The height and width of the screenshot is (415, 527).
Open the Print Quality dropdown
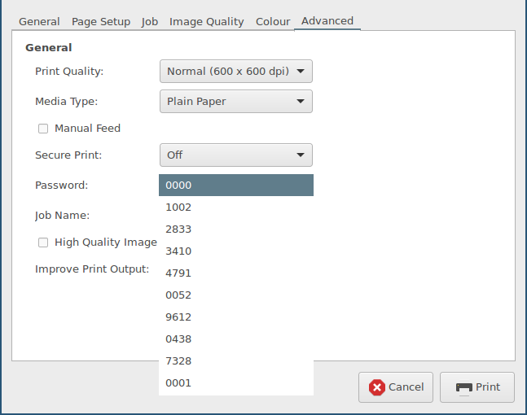(x=236, y=71)
